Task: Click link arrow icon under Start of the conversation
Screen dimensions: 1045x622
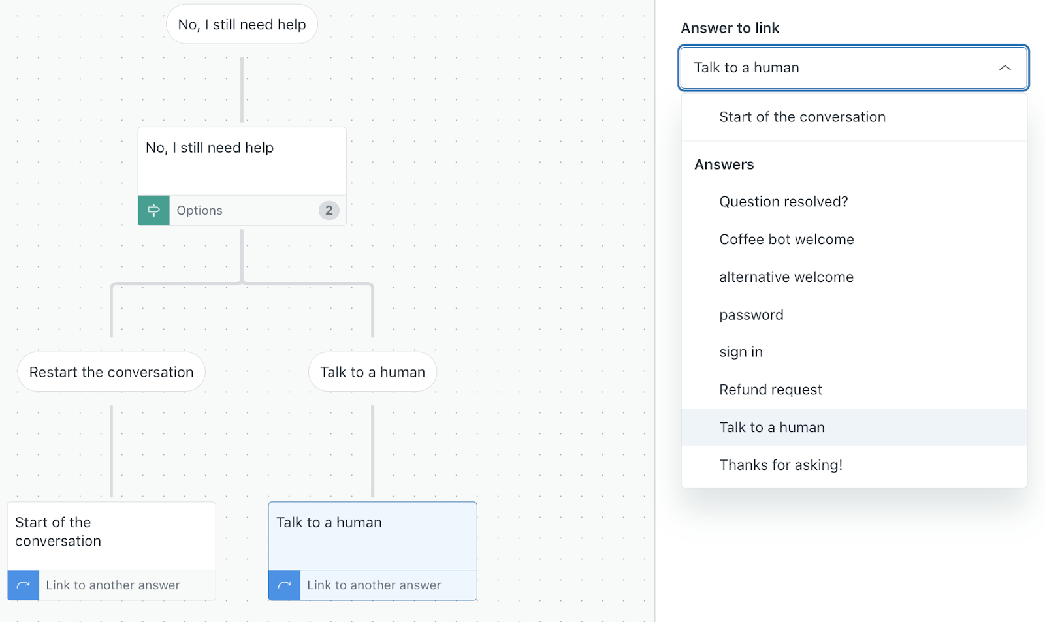Action: (x=24, y=585)
